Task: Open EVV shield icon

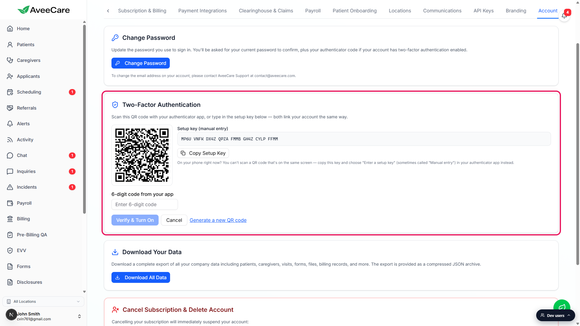Action: pos(10,251)
